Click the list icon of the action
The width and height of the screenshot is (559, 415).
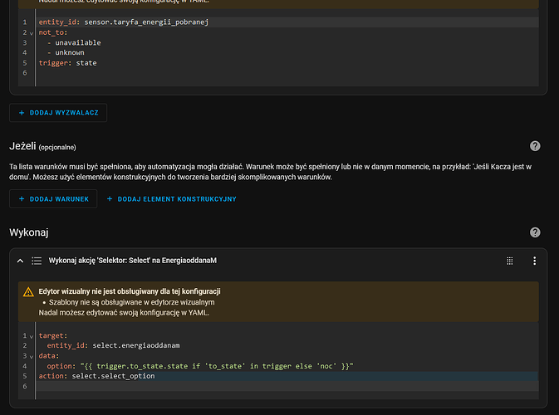(37, 261)
